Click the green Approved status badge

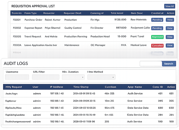pos(157,37)
